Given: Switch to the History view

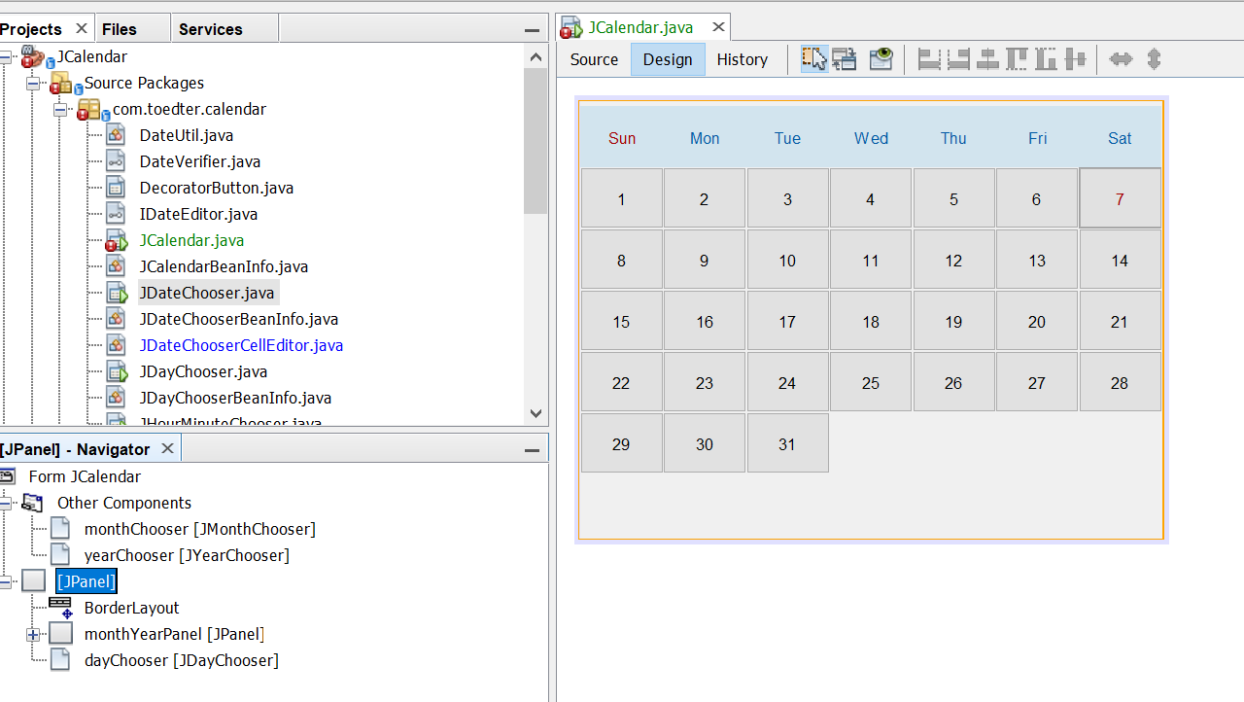Looking at the screenshot, I should pyautogui.click(x=743, y=59).
